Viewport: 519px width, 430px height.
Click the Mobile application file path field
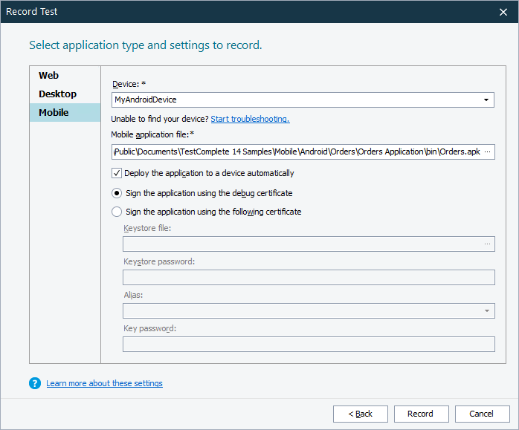(296, 152)
